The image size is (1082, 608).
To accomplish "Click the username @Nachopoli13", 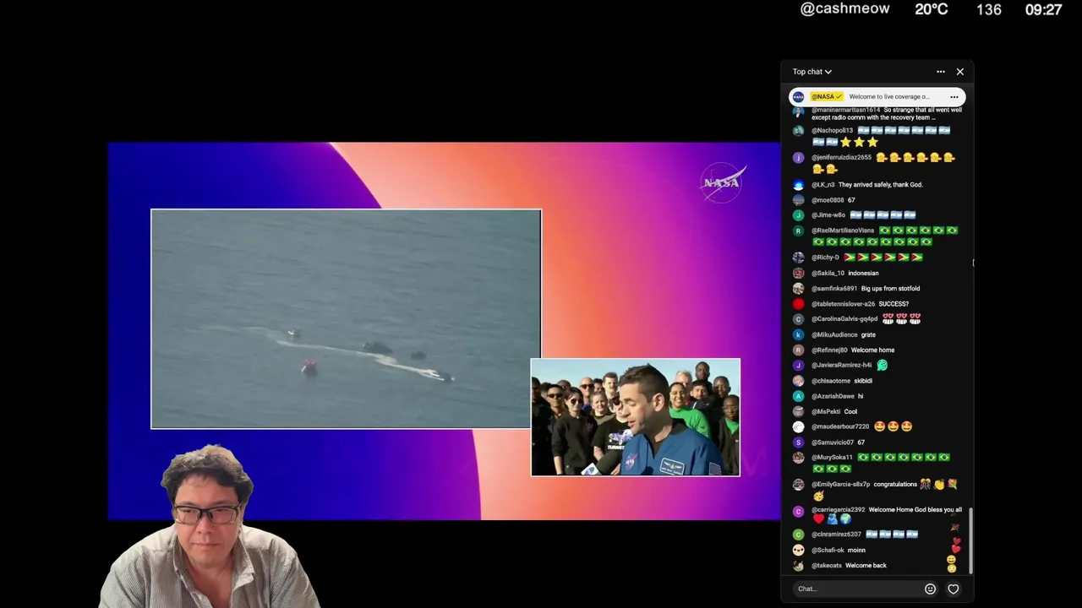I will (832, 131).
